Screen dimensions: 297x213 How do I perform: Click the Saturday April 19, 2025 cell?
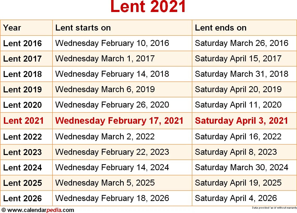pos(238,183)
